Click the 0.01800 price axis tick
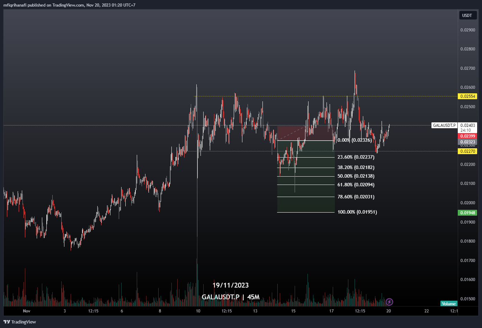 467,241
